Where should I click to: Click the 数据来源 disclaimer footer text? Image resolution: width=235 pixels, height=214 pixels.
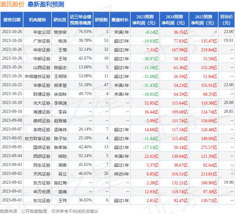pyautogui.click(x=49, y=211)
